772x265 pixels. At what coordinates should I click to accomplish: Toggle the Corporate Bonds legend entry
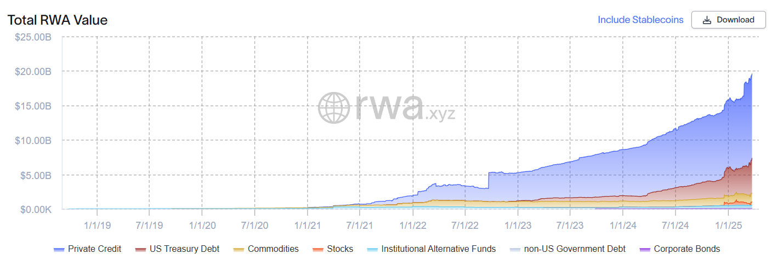tap(686, 249)
